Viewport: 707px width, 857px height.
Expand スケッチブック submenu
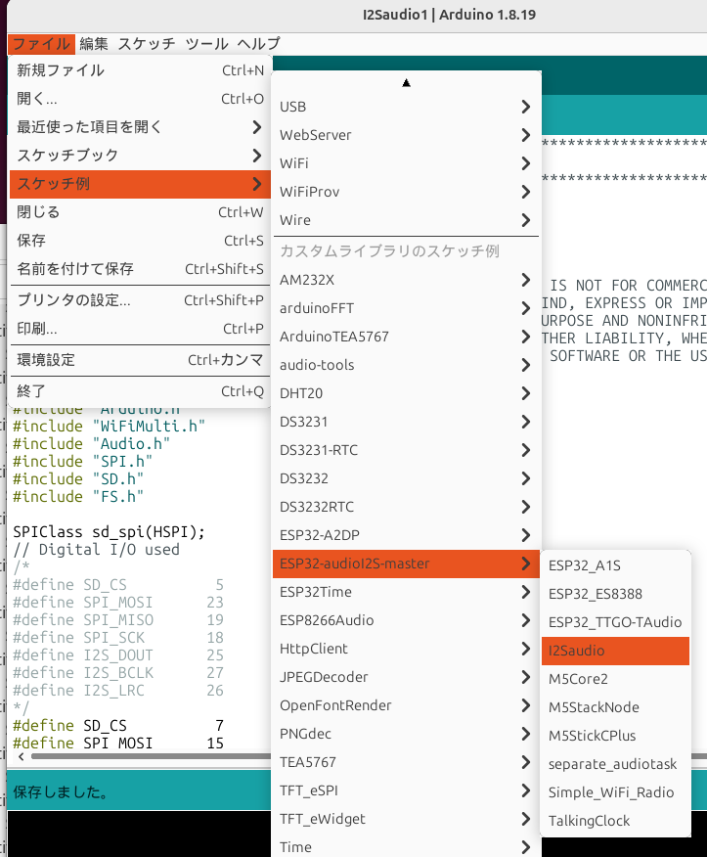pos(140,156)
